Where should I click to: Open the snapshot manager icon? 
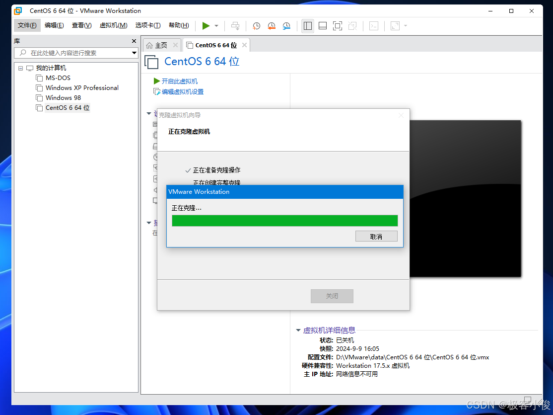286,26
